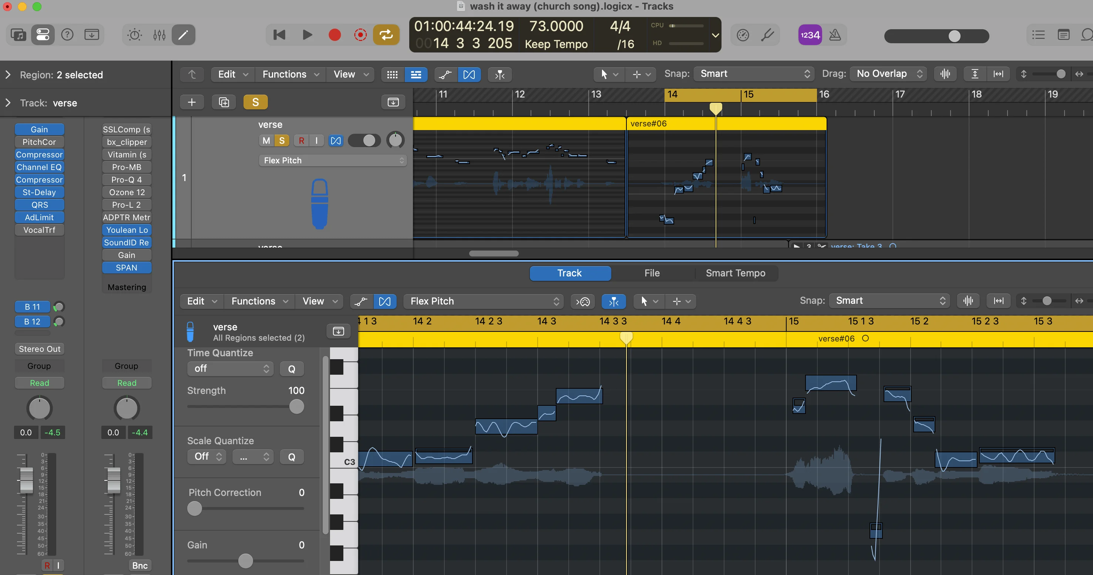Viewport: 1093px width, 575px height.
Task: Arm capture recording in the transport
Action: pos(360,35)
